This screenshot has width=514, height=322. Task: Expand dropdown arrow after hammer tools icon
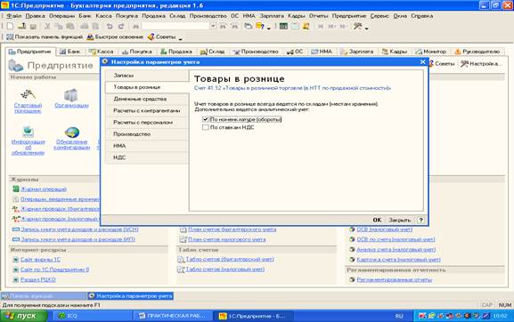click(366, 28)
